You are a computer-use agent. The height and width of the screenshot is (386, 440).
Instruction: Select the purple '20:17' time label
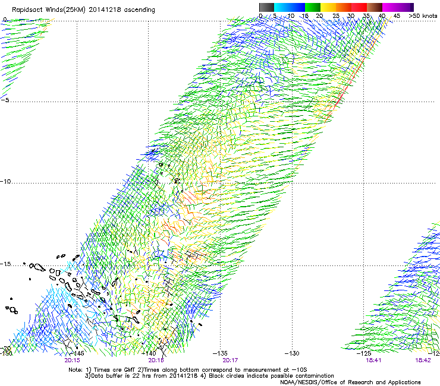(x=230, y=360)
